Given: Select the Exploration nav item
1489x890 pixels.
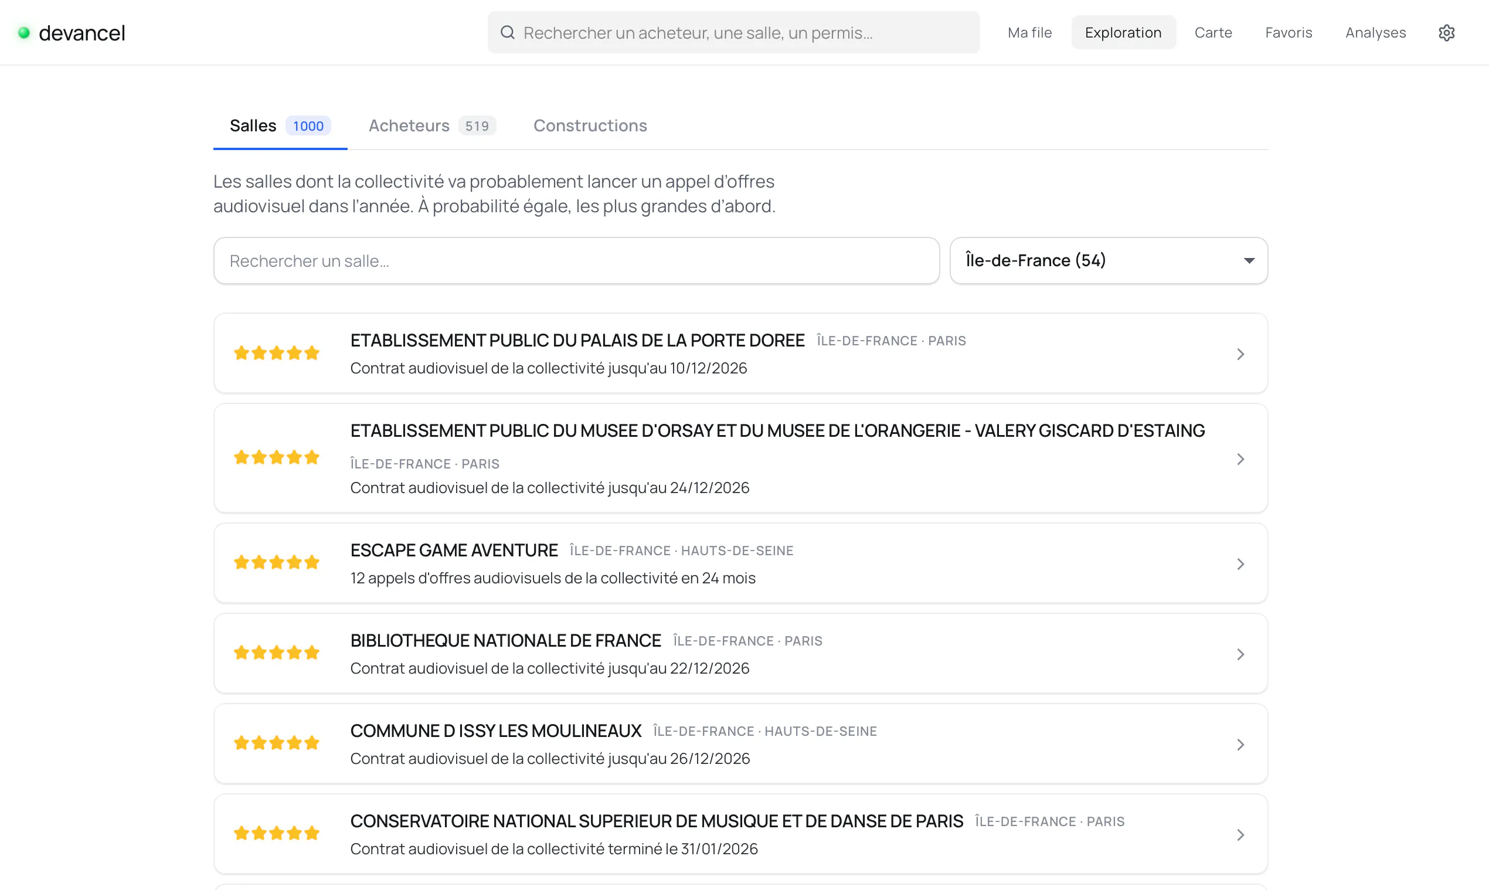Looking at the screenshot, I should click(1123, 32).
